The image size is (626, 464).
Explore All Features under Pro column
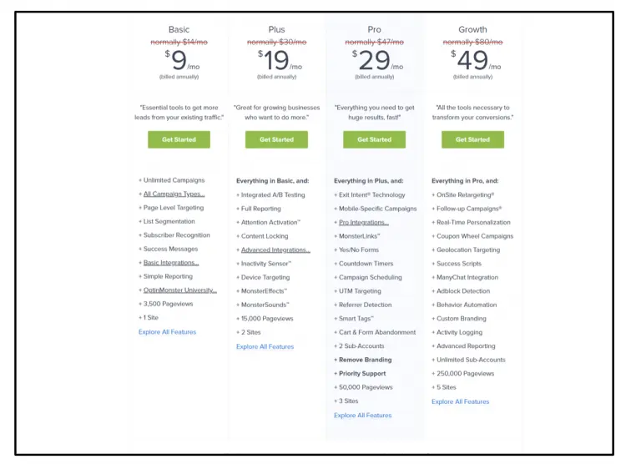click(363, 415)
